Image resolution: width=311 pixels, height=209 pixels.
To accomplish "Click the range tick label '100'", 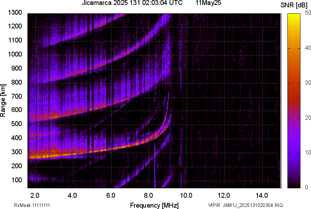I will coord(17,180).
